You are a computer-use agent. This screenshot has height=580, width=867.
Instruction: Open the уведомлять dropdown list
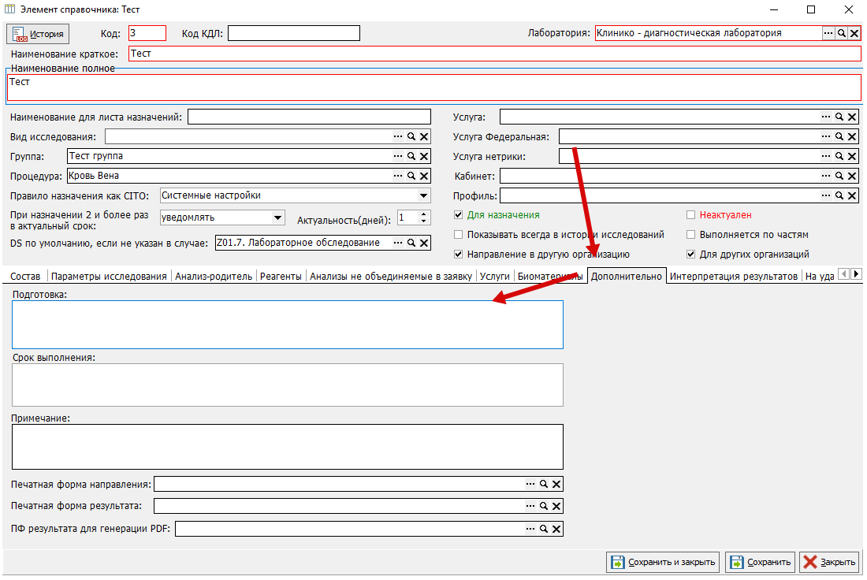278,217
